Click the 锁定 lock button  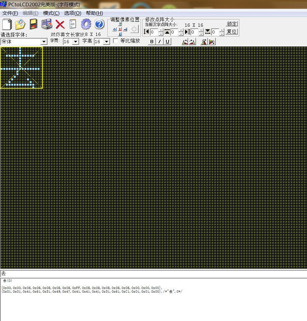click(x=232, y=24)
